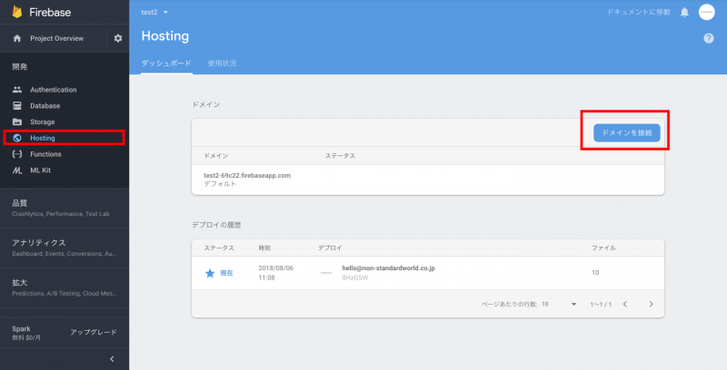727x370 pixels.
Task: Click the Authentication people icon
Action: coord(17,90)
